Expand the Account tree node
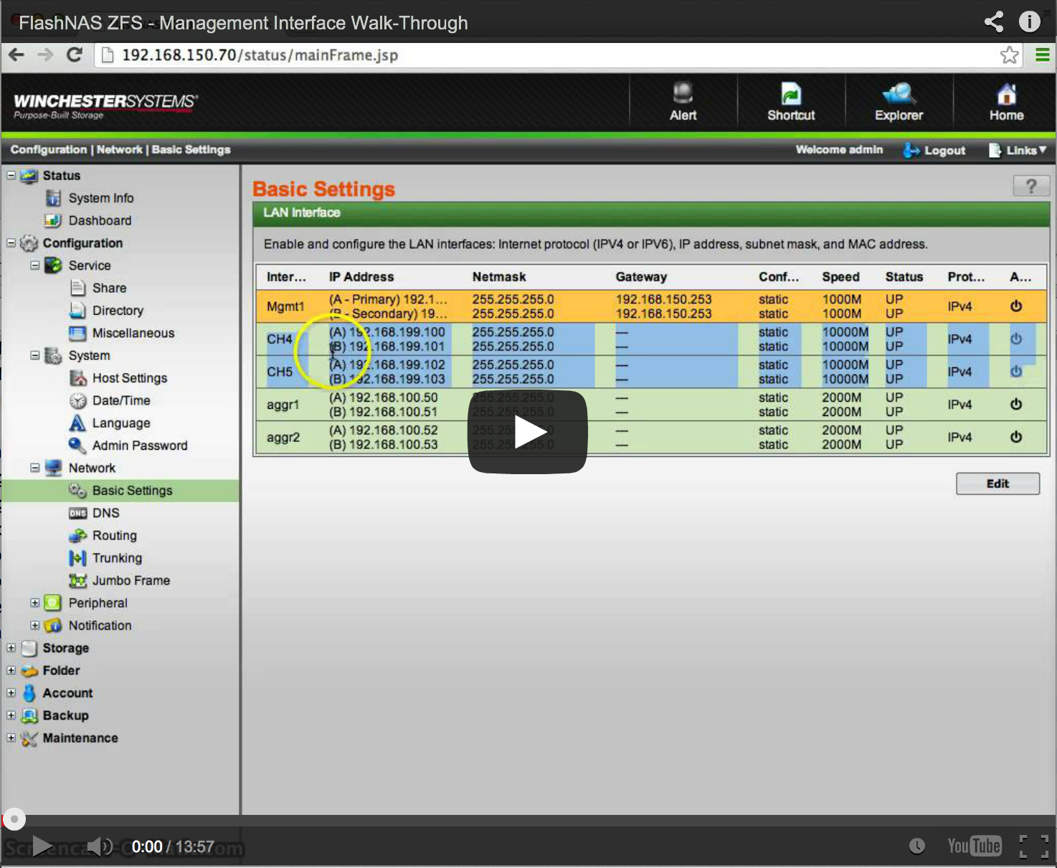The width and height of the screenshot is (1057, 868). point(11,693)
